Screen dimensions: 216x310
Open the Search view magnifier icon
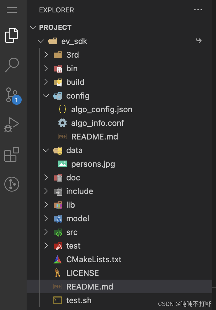pos(12,65)
